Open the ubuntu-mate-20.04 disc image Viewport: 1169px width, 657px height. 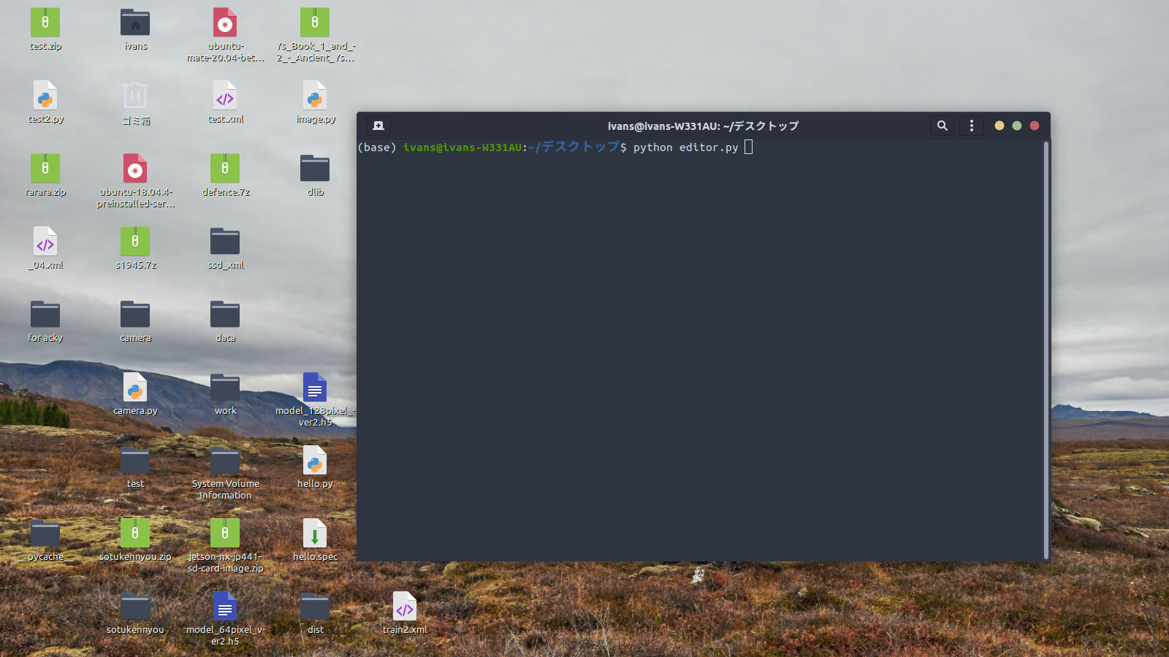224,22
